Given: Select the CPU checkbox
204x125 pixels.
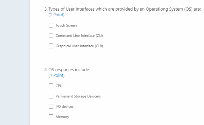Looking at the screenshot, I should pos(51,86).
